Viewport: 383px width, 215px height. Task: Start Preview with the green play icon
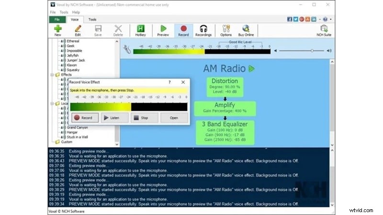click(x=163, y=29)
